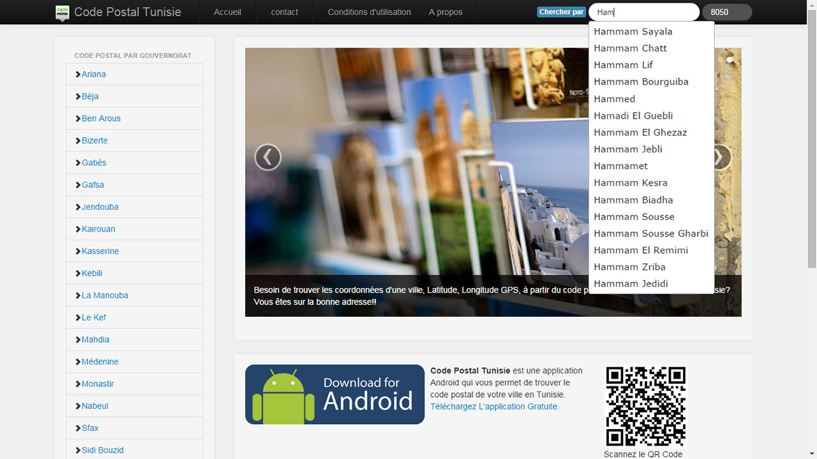Click the chevron icon beside Ariana
The width and height of the screenshot is (817, 459).
point(79,74)
